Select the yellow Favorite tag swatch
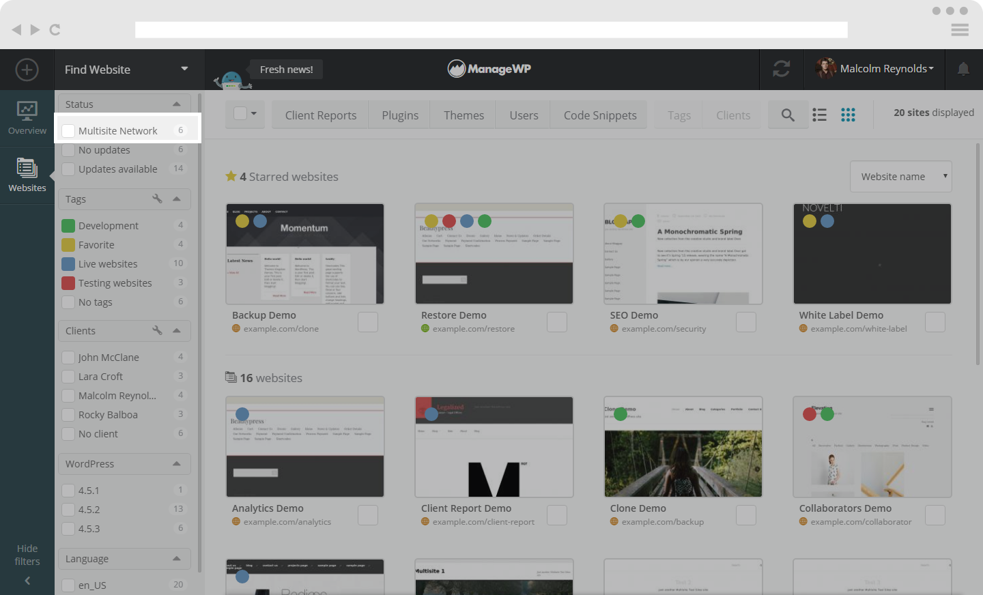 [68, 245]
